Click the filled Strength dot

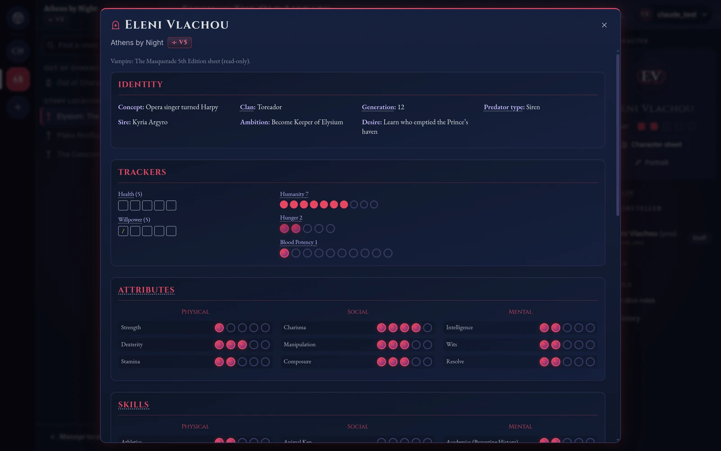[x=219, y=327]
